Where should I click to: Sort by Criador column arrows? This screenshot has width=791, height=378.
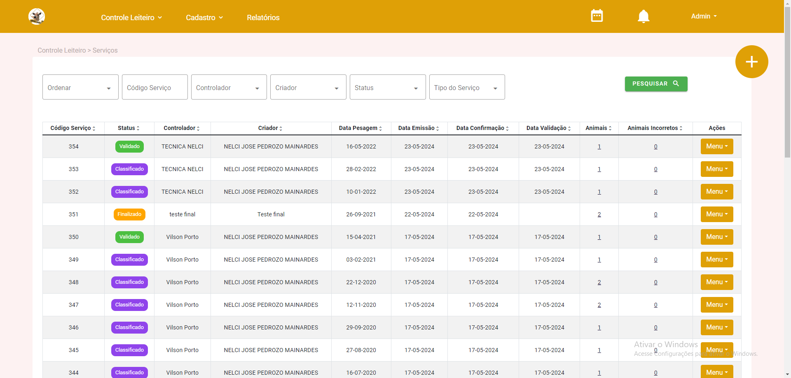(x=281, y=128)
